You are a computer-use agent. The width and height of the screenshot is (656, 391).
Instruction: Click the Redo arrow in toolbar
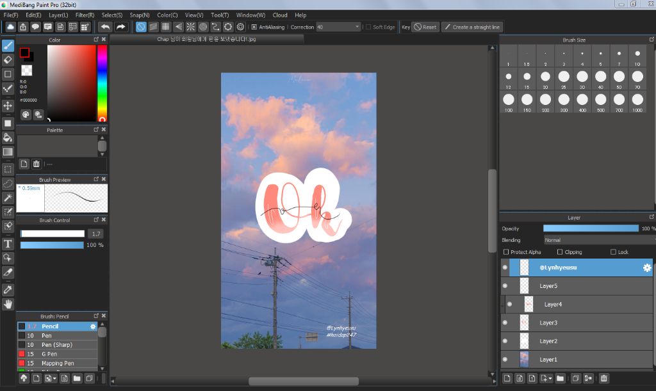point(120,27)
